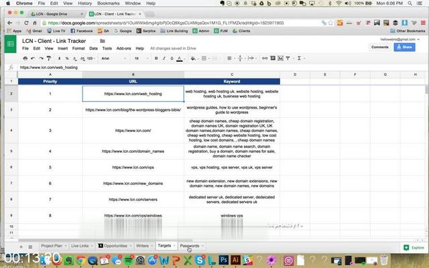This screenshot has height=268, width=429.
Task: Open Photoshop from the Dock
Action: pyautogui.click(x=223, y=260)
